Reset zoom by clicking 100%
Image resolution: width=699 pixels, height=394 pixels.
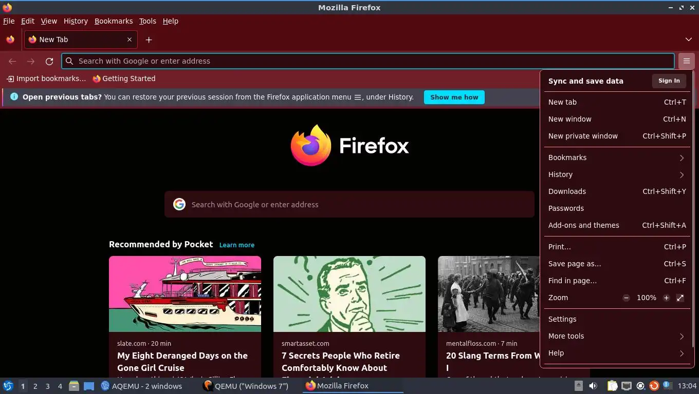click(647, 298)
